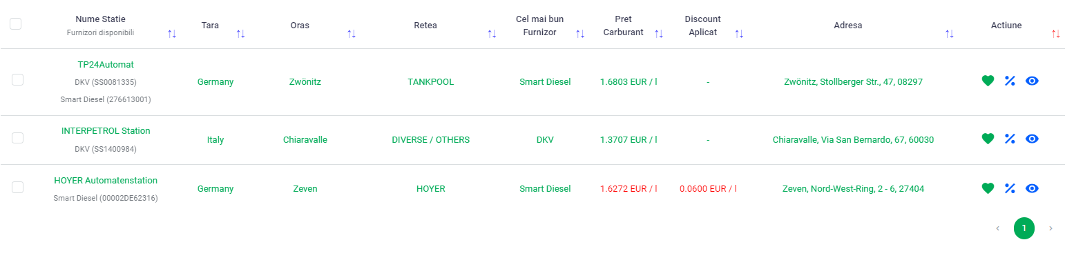Click heart icon for INTERPETROL Station
Image resolution: width=1074 pixels, height=260 pixels.
988,139
